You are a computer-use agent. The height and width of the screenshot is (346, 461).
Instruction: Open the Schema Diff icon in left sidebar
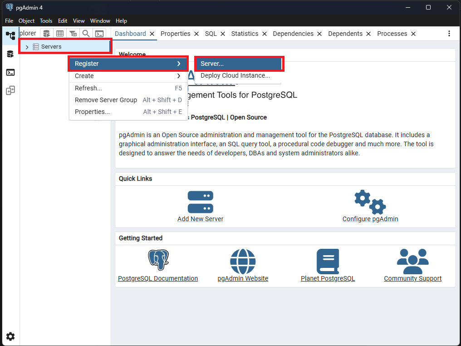pos(10,90)
